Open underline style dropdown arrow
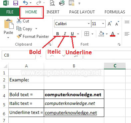Screen dimensions: 131x123 [x=78, y=34]
